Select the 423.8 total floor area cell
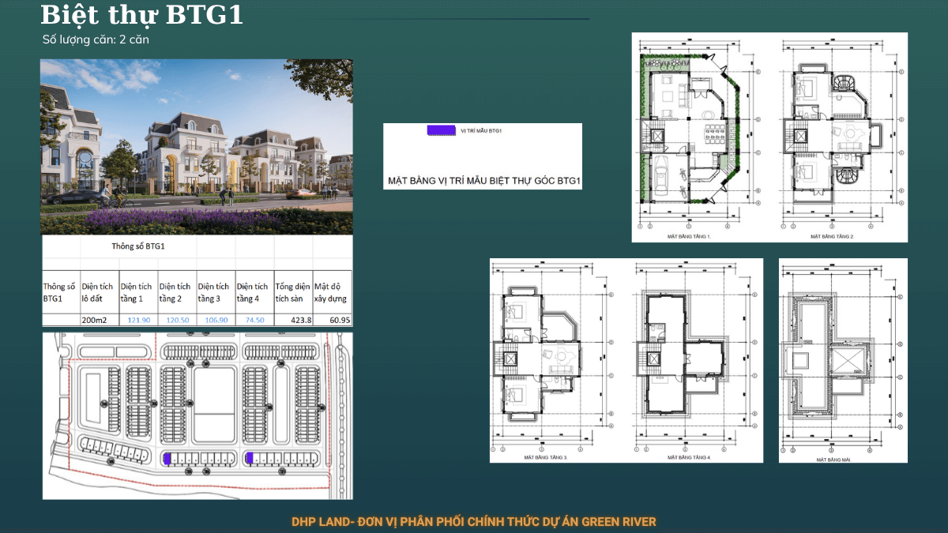This screenshot has width=948, height=533. pyautogui.click(x=293, y=320)
